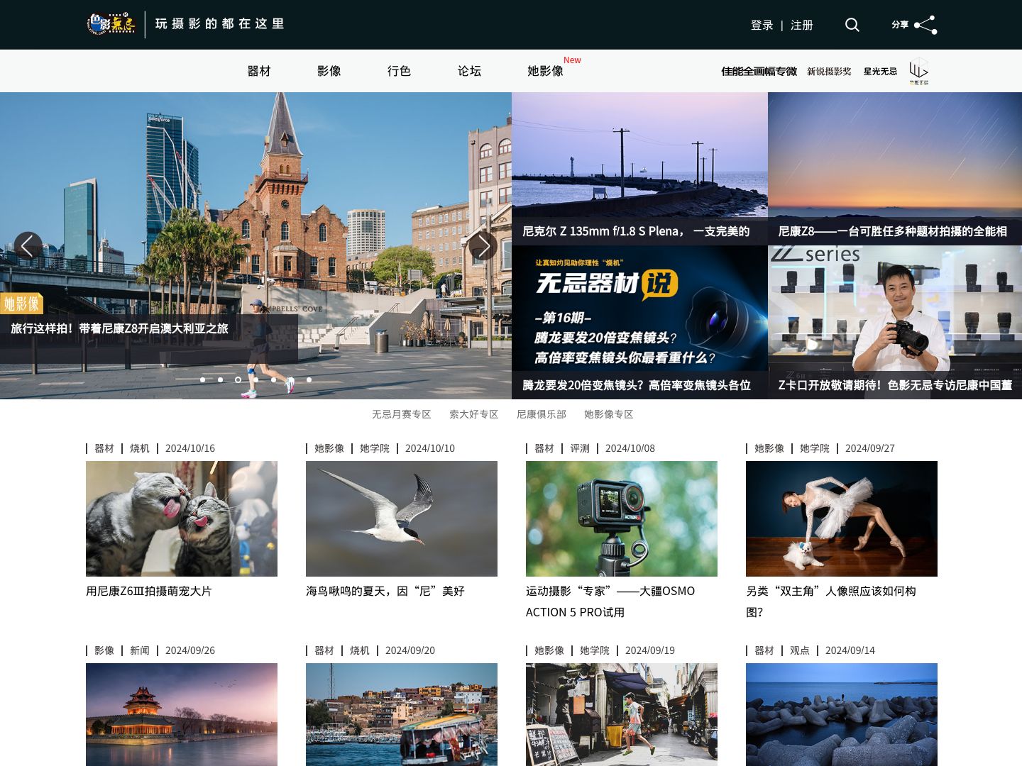The width and height of the screenshot is (1022, 766).
Task: Open the palace corner tower thumbnail
Action: pyautogui.click(x=182, y=714)
